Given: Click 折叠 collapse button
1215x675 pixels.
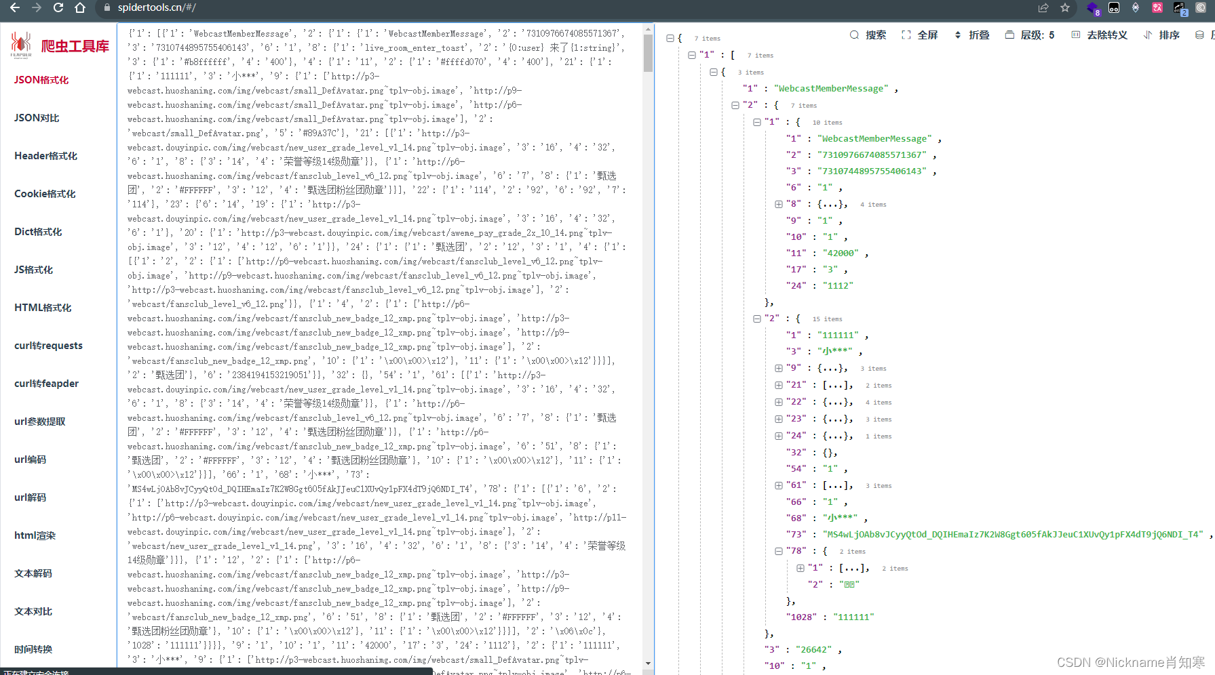Looking at the screenshot, I should click(x=971, y=35).
